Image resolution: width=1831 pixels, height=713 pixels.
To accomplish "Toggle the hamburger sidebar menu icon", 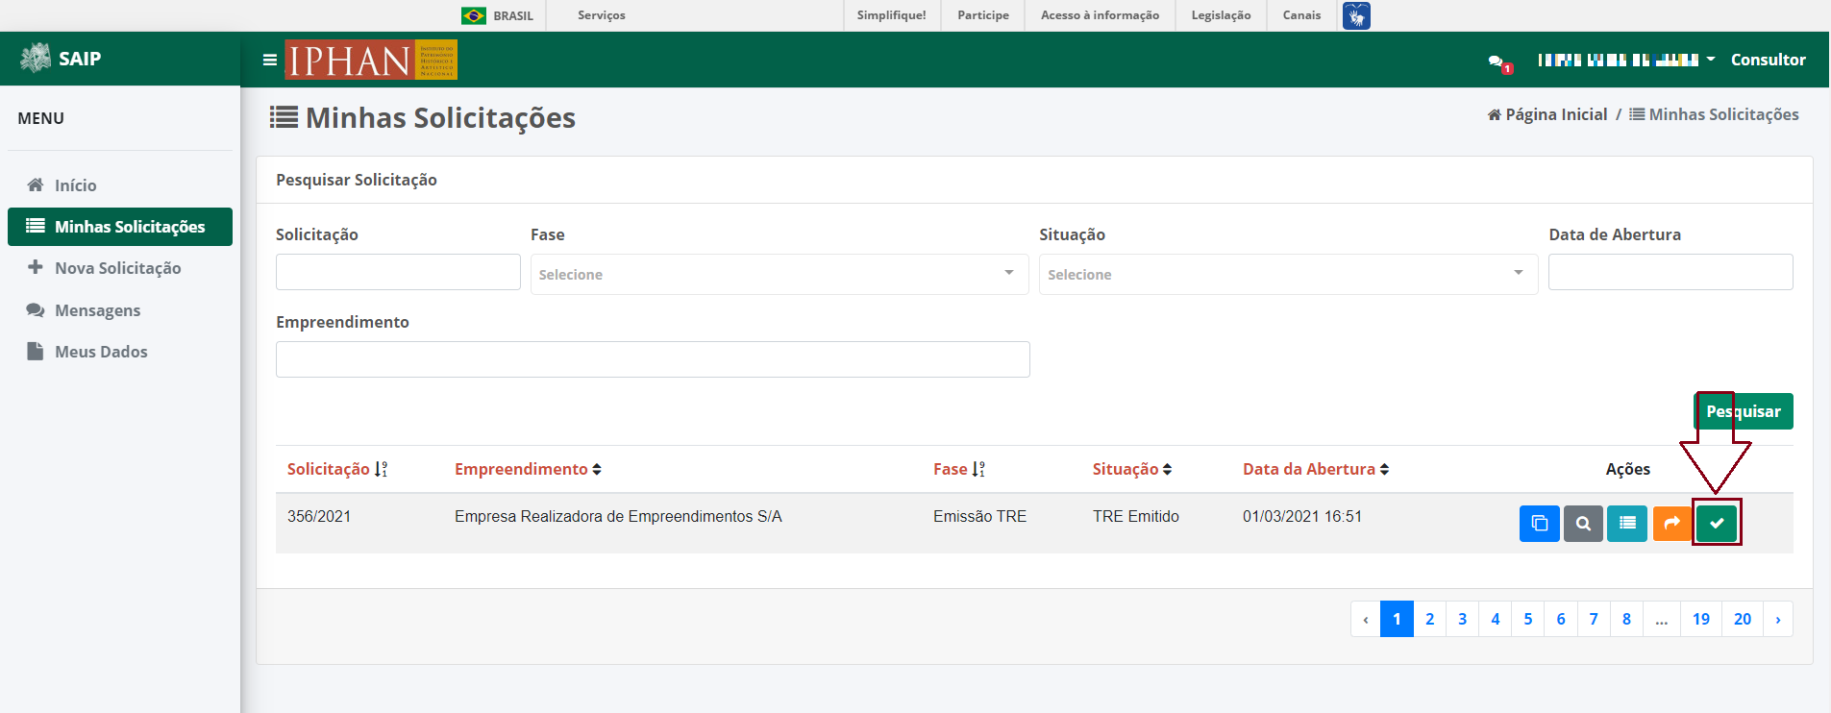I will [270, 60].
